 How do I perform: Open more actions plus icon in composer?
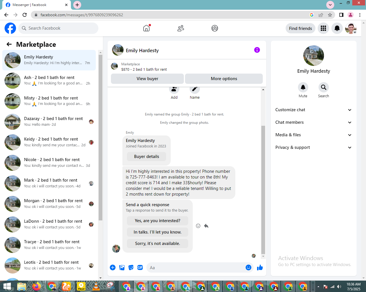(113, 267)
